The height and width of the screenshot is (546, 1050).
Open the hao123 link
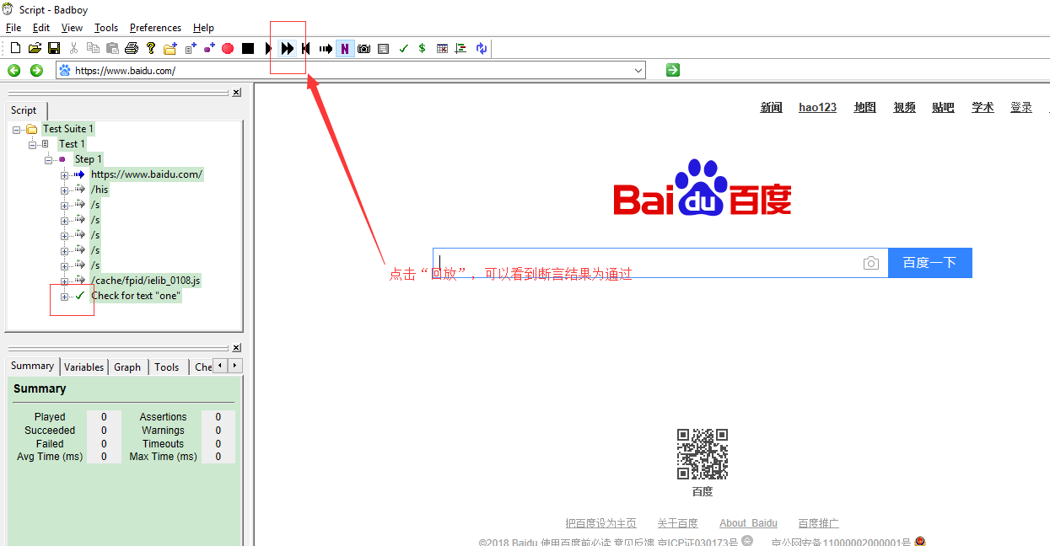(x=817, y=107)
